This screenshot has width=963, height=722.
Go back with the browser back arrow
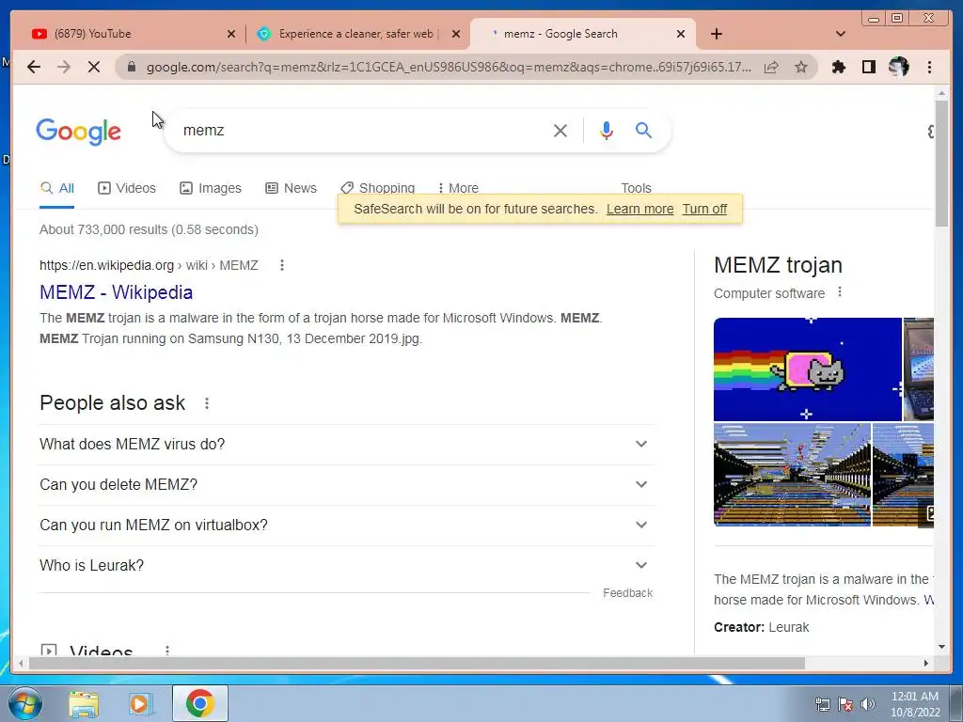coord(34,67)
